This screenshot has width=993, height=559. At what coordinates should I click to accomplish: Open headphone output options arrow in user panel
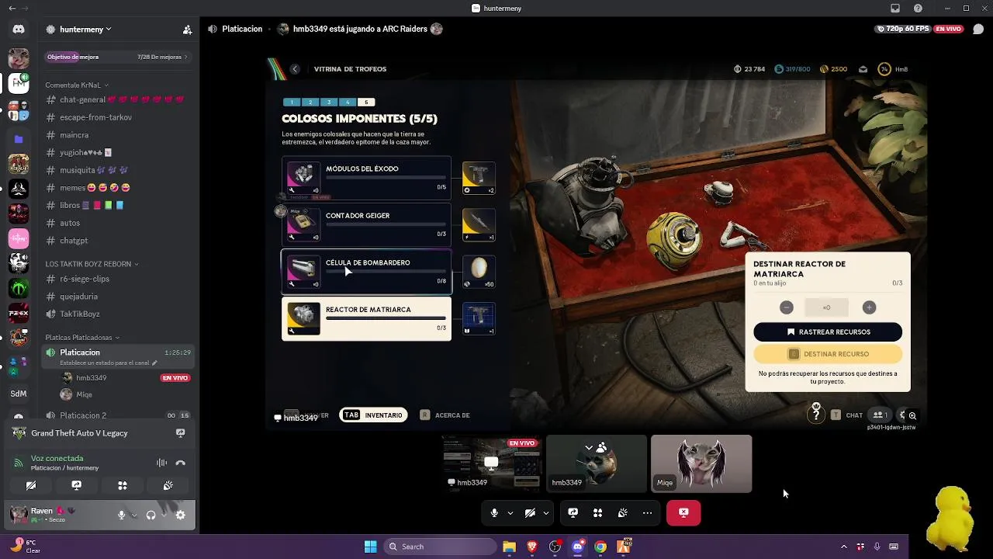(163, 515)
